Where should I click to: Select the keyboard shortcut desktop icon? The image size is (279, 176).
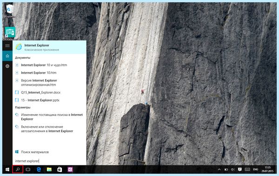(x=10, y=34)
